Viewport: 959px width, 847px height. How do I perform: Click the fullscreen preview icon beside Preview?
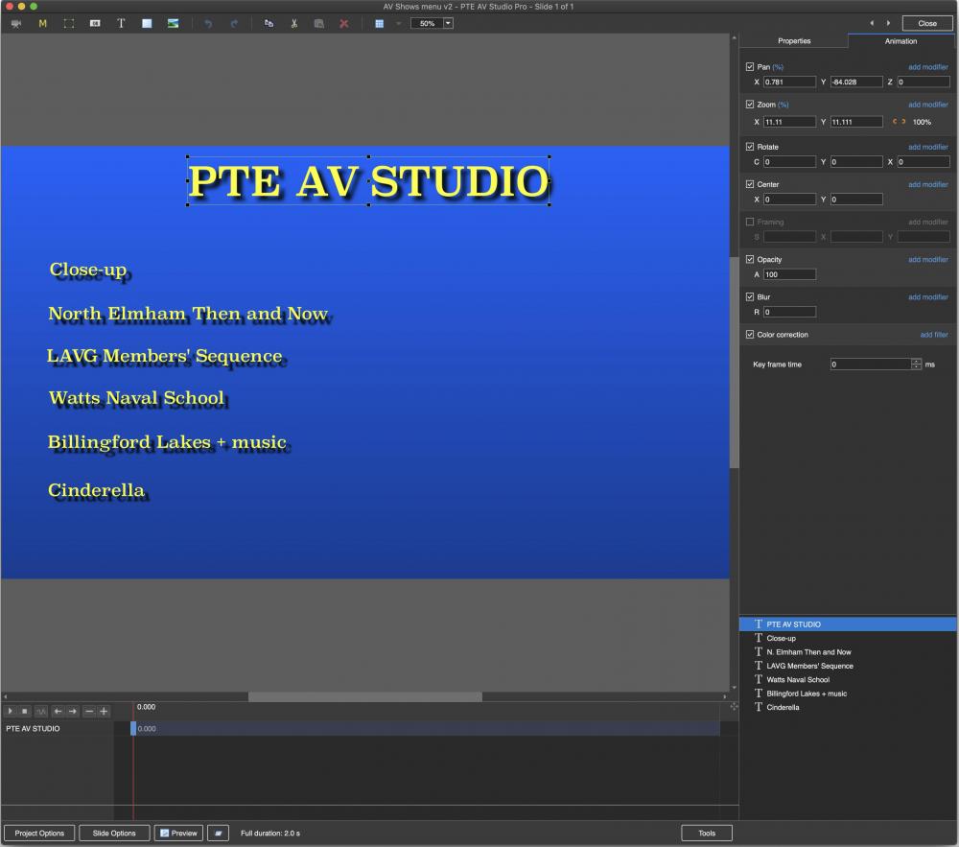pos(219,833)
